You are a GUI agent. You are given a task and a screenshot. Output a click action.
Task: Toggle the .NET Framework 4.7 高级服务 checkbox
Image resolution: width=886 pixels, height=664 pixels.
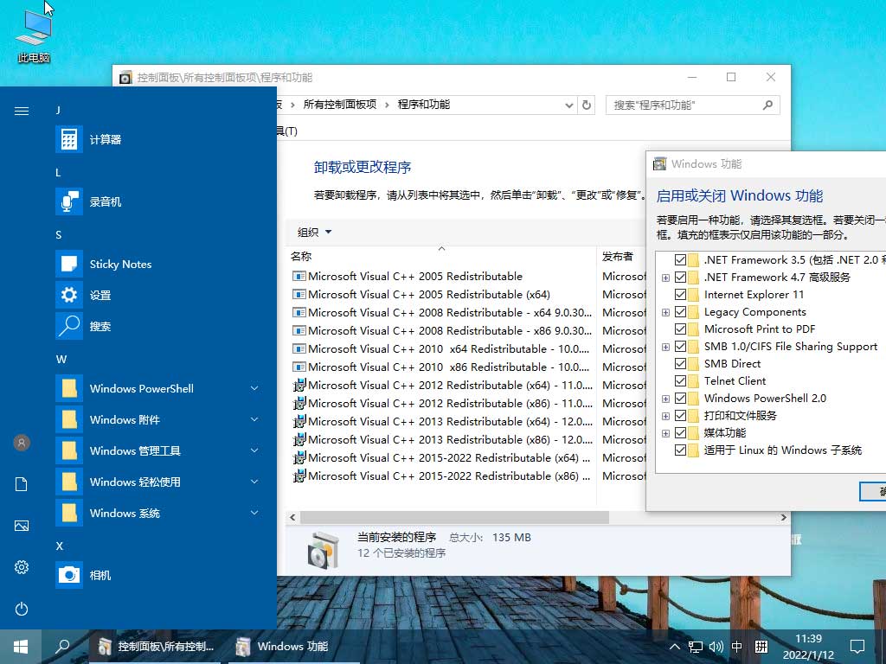click(680, 278)
